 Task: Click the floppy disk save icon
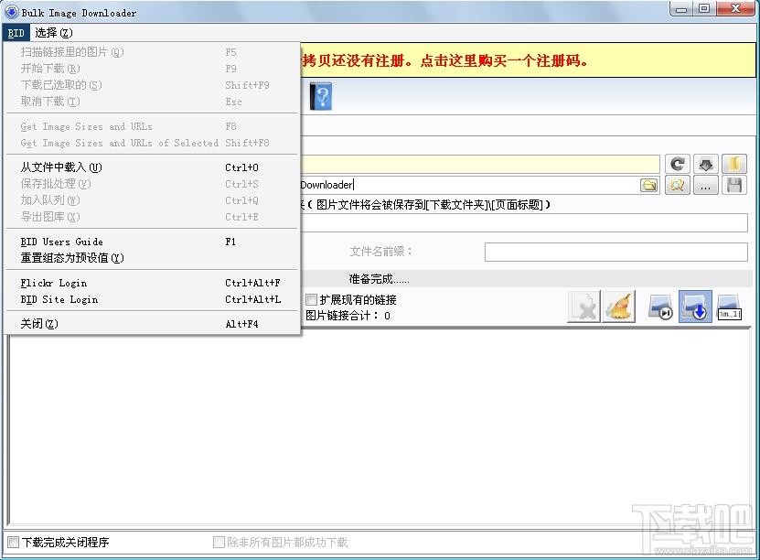pyautogui.click(x=733, y=185)
